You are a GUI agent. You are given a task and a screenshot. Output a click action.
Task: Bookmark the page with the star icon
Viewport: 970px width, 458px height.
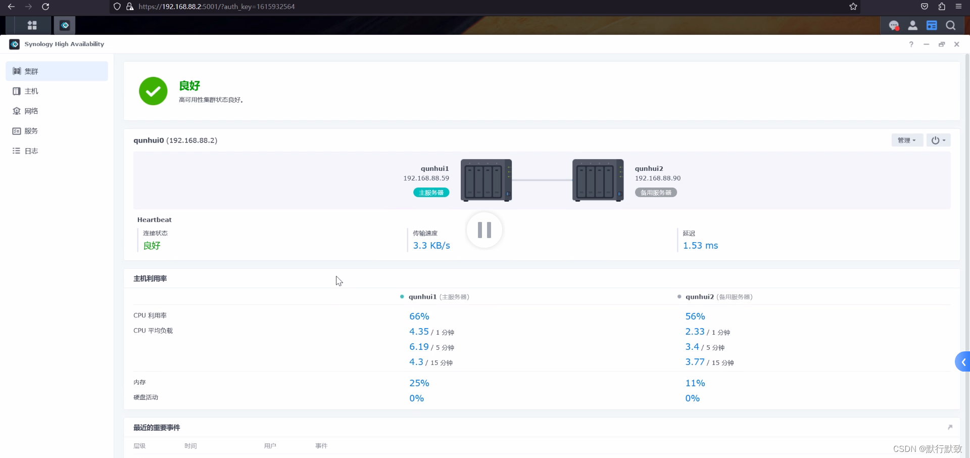pos(853,7)
